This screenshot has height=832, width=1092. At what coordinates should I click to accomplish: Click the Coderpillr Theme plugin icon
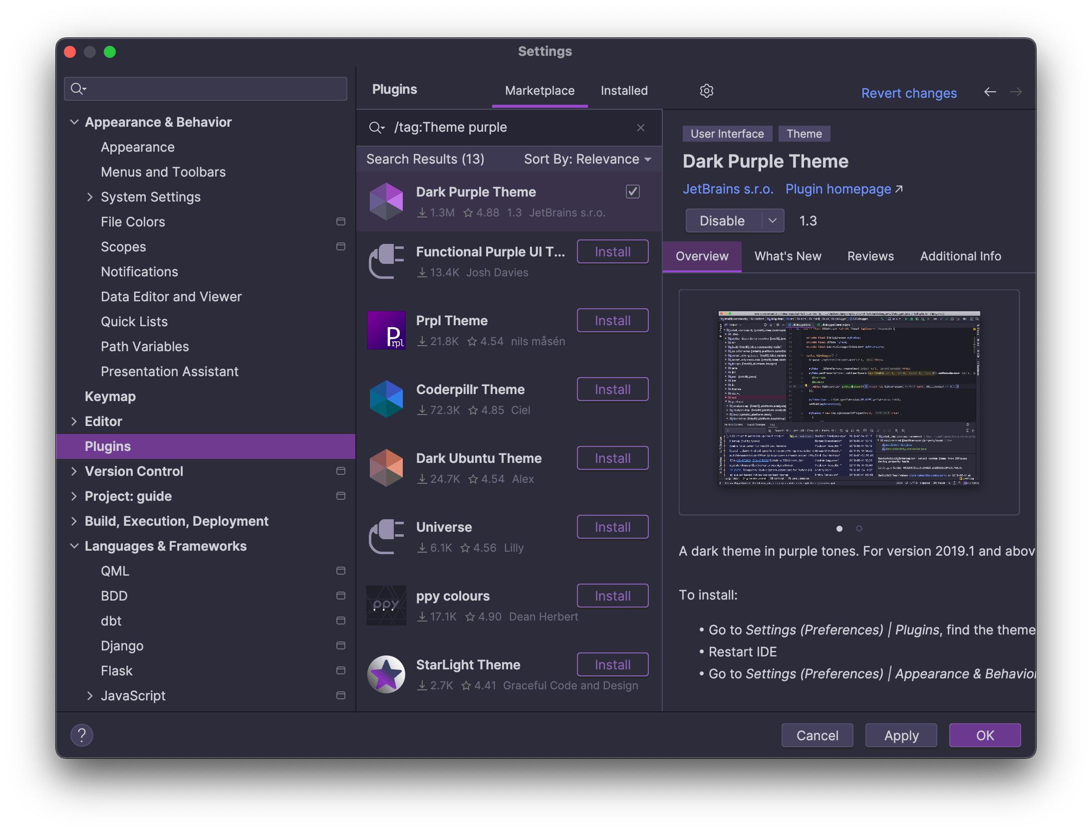point(385,399)
